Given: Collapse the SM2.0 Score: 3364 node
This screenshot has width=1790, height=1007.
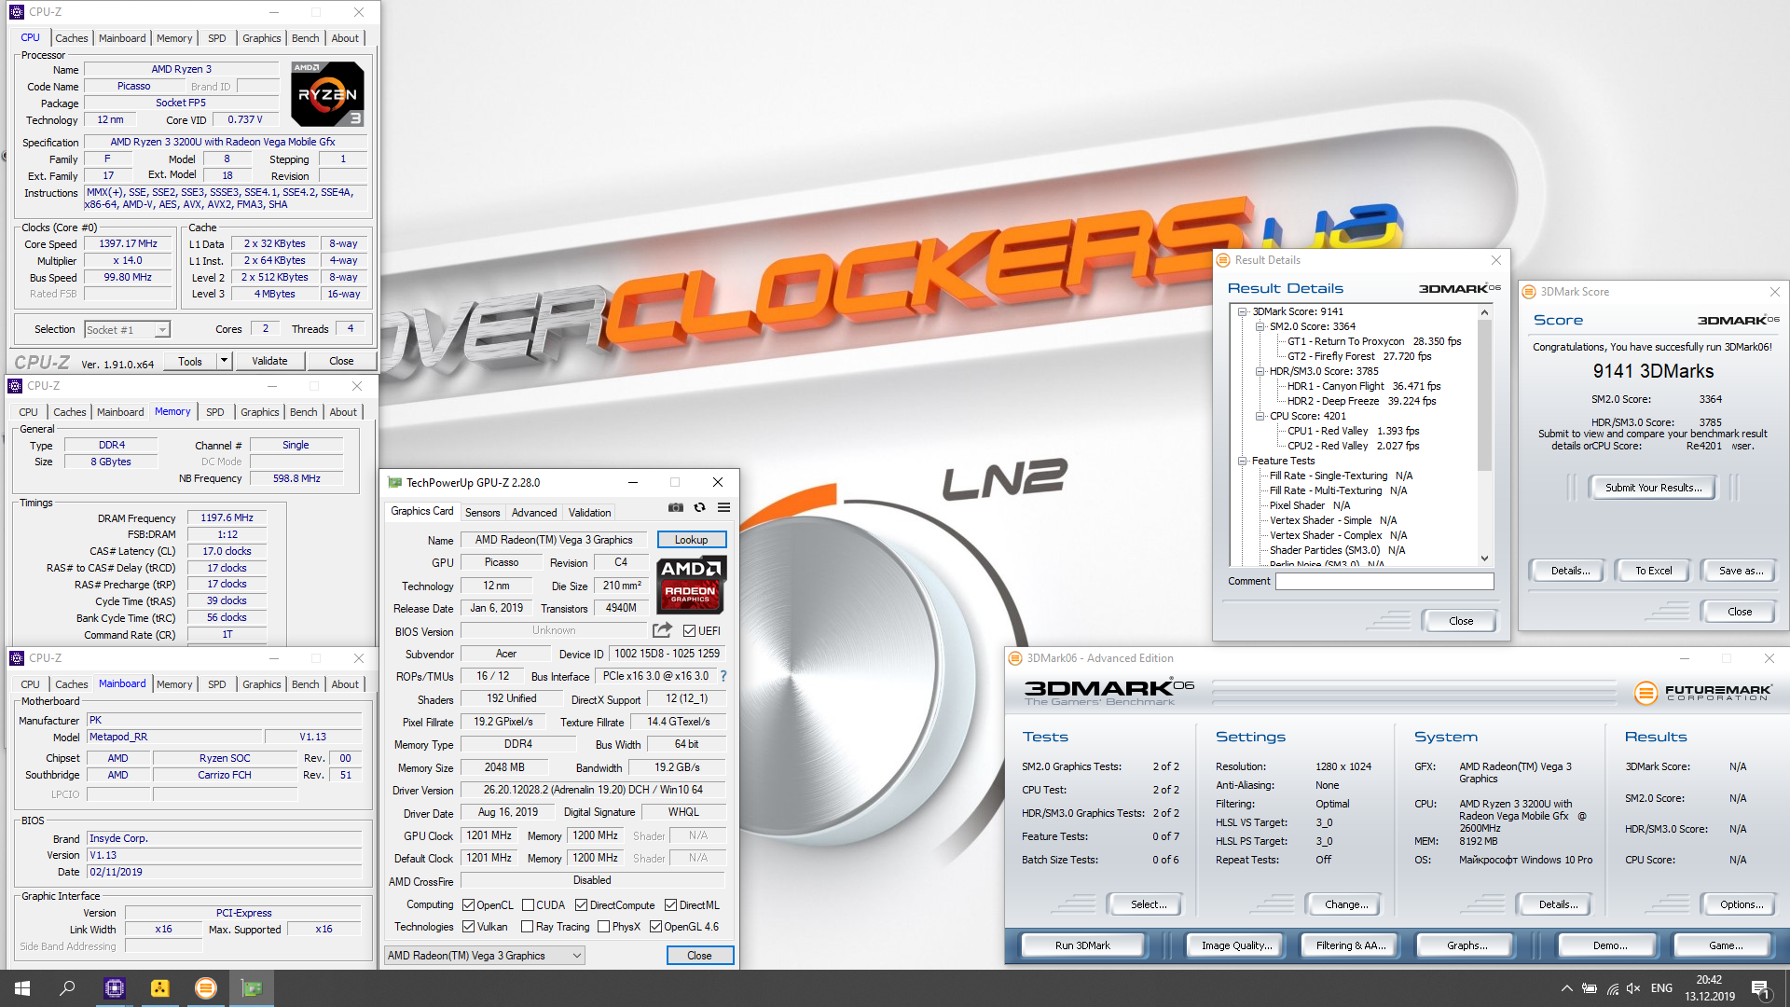Looking at the screenshot, I should pos(1260,327).
